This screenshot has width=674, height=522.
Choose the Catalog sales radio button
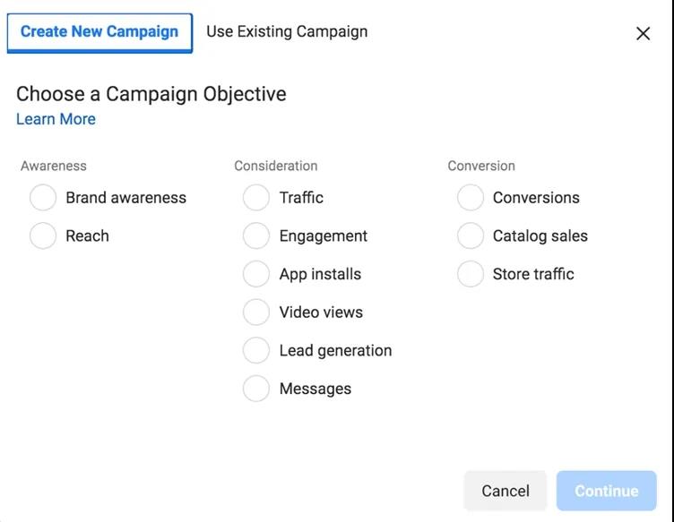pos(471,236)
